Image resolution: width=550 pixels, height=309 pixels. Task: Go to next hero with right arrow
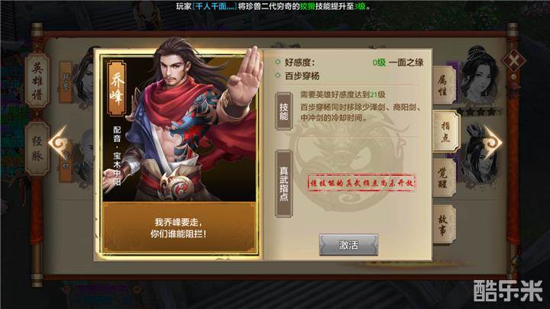pyautogui.click(x=492, y=143)
